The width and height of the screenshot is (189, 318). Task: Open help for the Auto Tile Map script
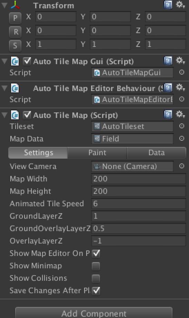pos(168,115)
